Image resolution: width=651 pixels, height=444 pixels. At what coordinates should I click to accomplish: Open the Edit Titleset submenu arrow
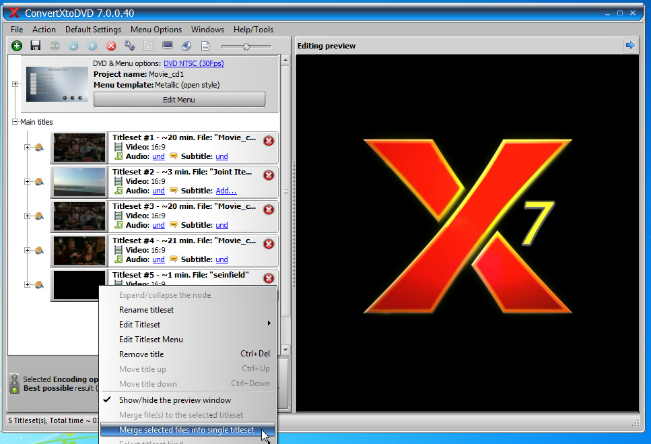tap(269, 323)
